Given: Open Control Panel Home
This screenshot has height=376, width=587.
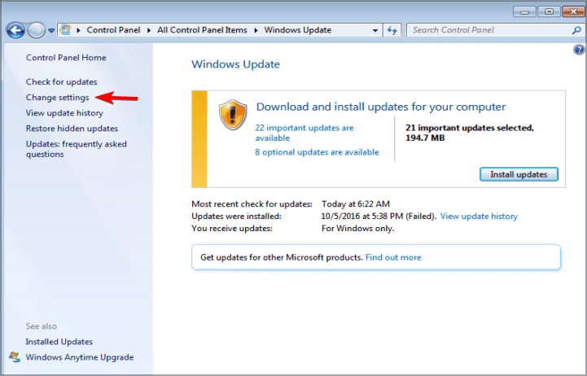Looking at the screenshot, I should [66, 58].
